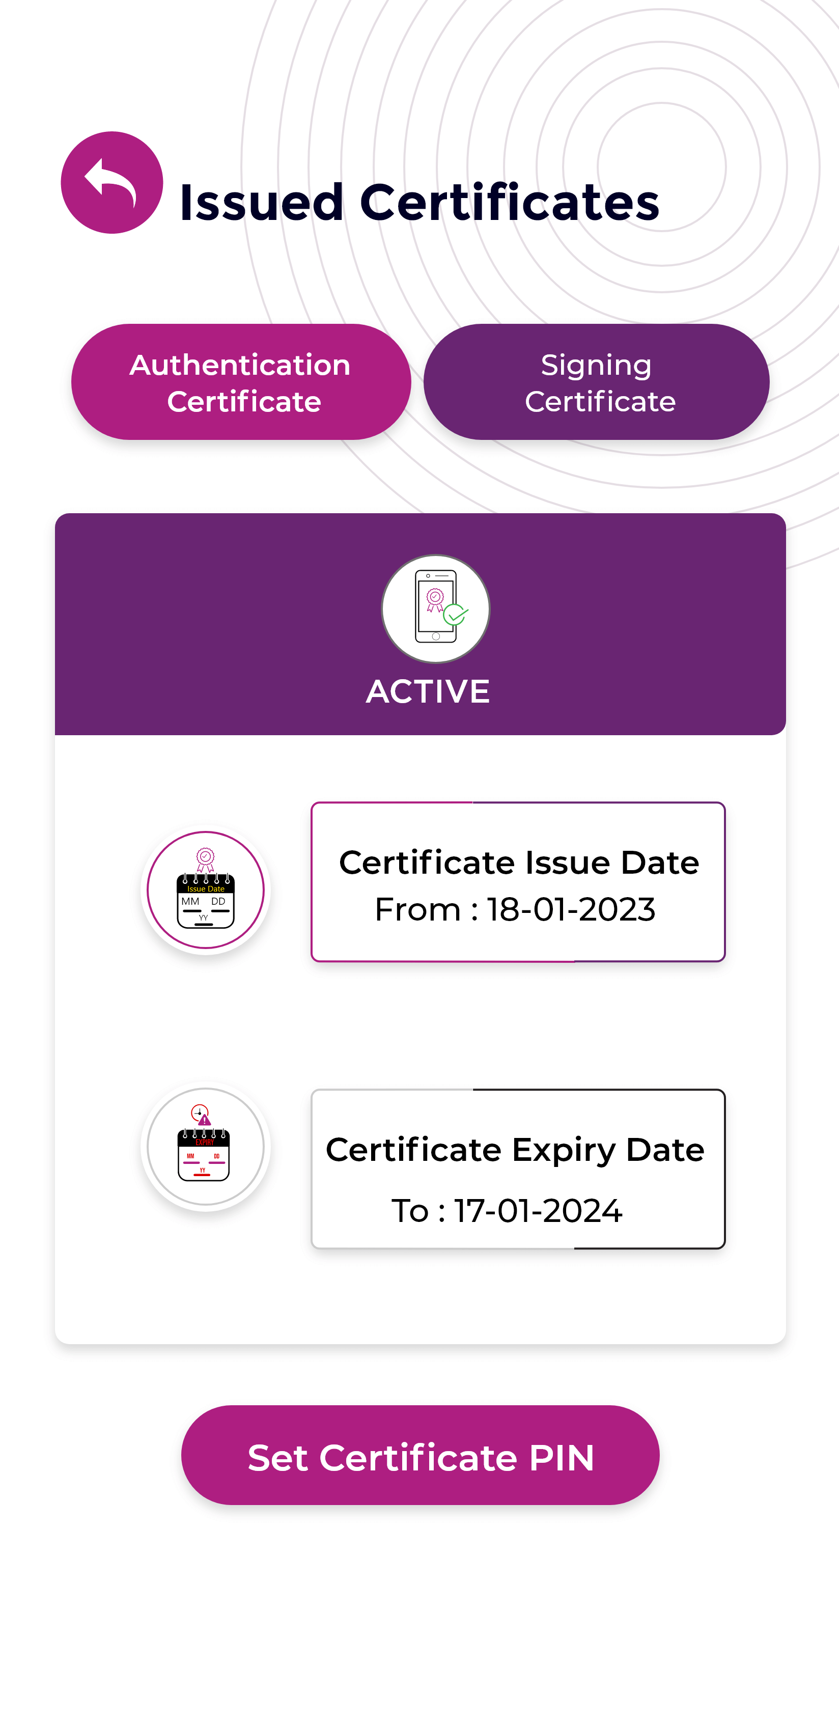This screenshot has height=1725, width=839.
Task: Tap the back arrow icon
Action: [x=112, y=182]
